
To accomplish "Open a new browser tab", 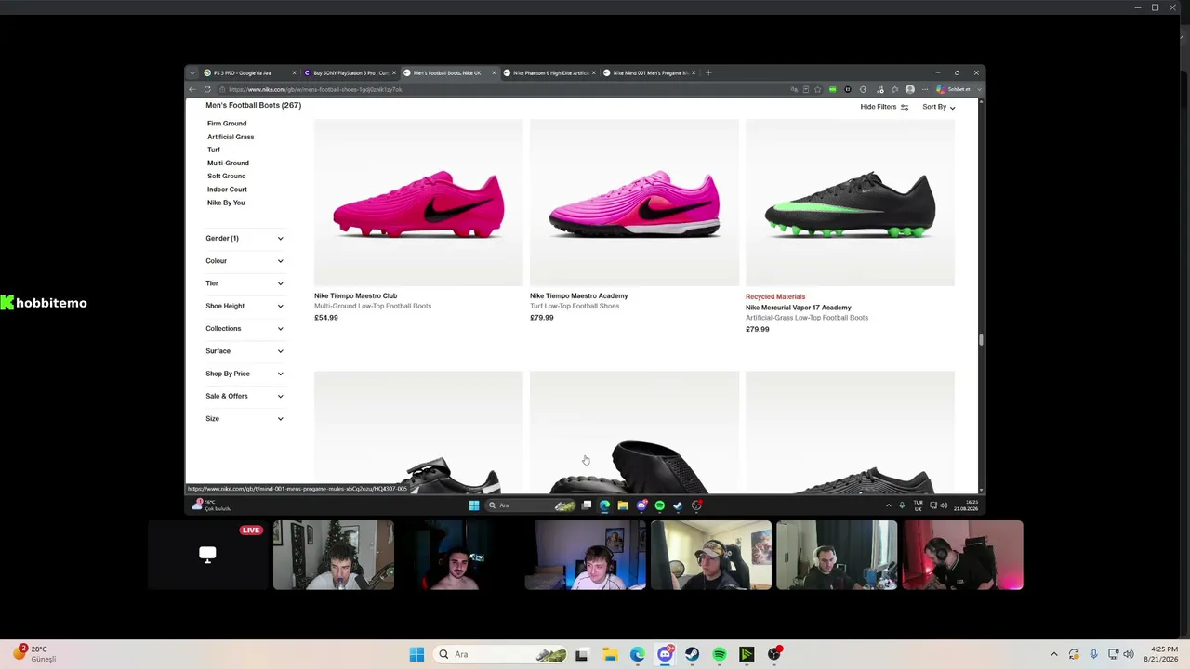I will coord(708,72).
